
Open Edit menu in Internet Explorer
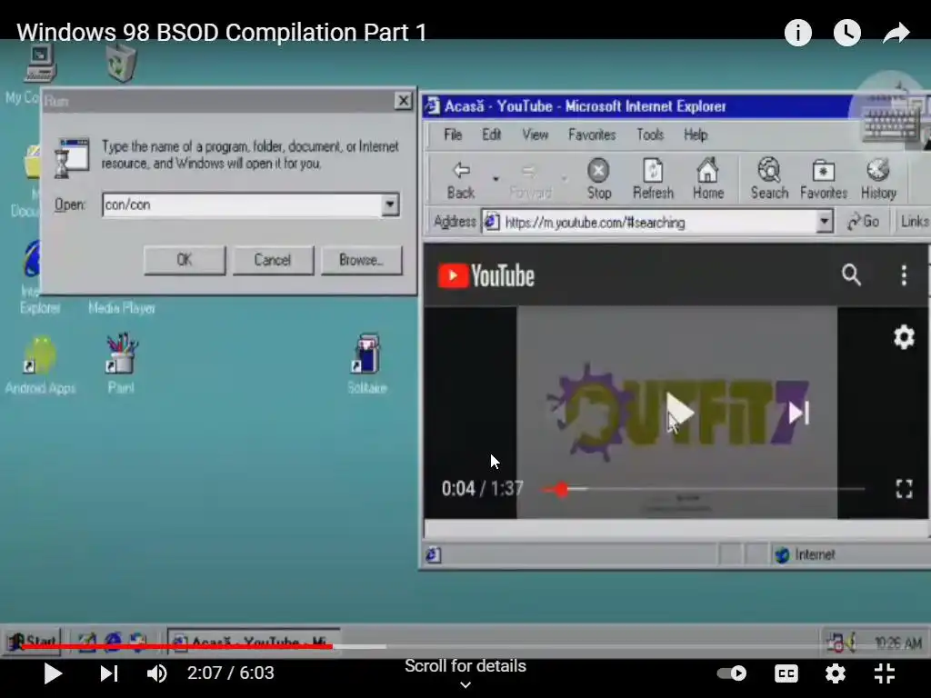tap(491, 135)
